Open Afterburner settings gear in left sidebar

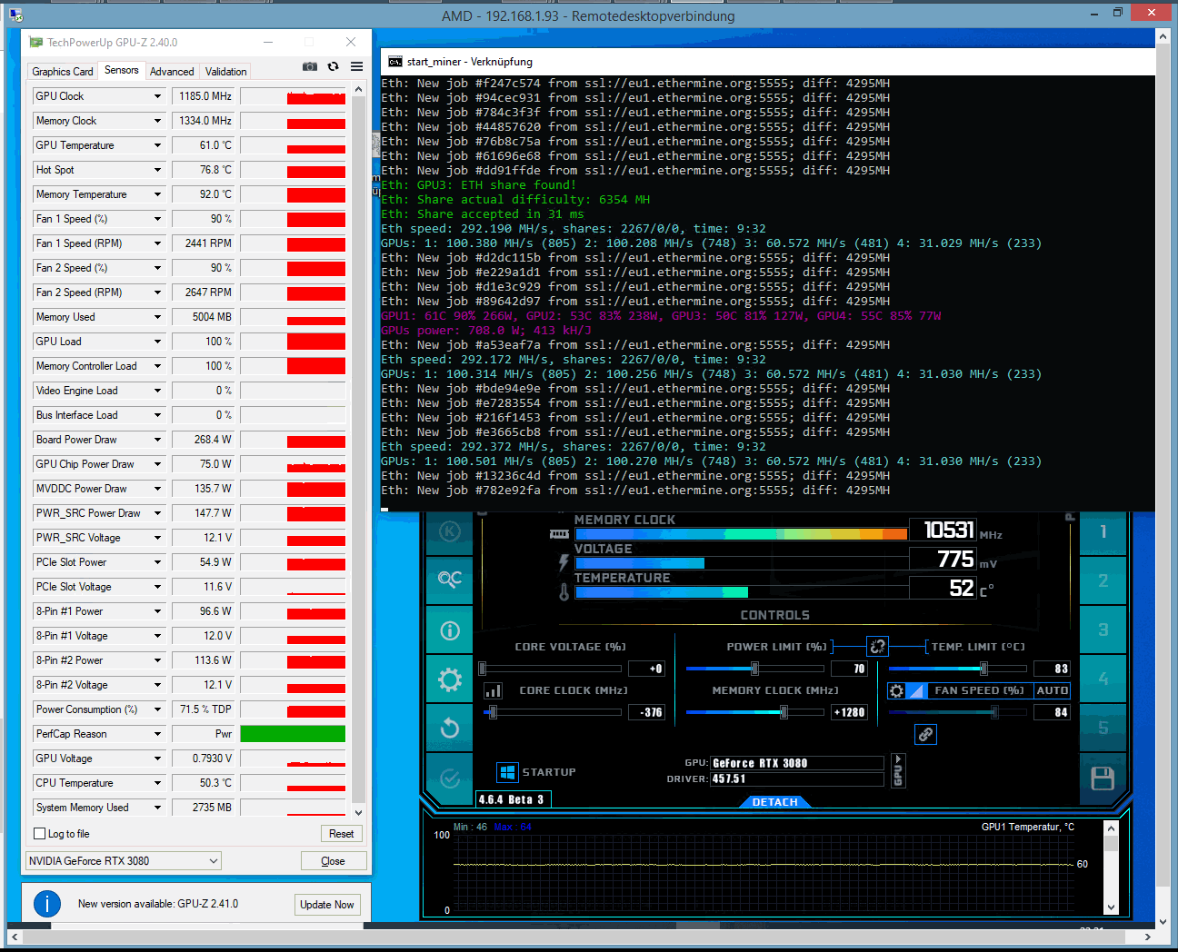450,679
